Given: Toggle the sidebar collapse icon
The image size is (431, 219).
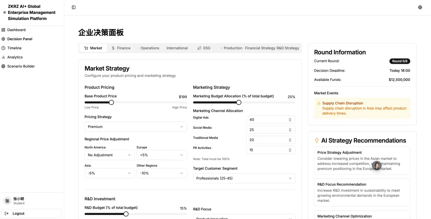Looking at the screenshot, I should pyautogui.click(x=73, y=7).
